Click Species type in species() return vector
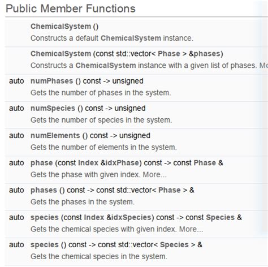268x267 pixels. 174,245
